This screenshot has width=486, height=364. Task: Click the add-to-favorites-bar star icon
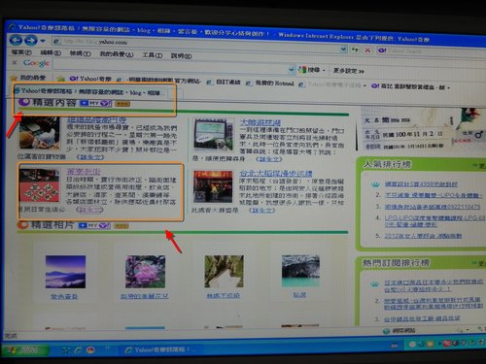[60, 79]
